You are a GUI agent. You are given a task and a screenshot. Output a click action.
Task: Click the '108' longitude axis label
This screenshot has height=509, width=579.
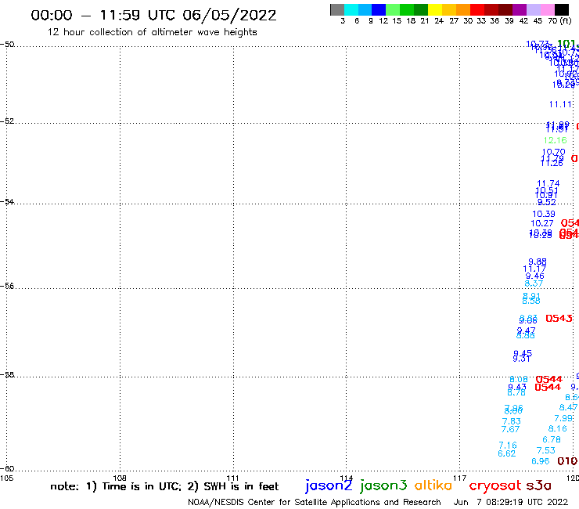120,478
